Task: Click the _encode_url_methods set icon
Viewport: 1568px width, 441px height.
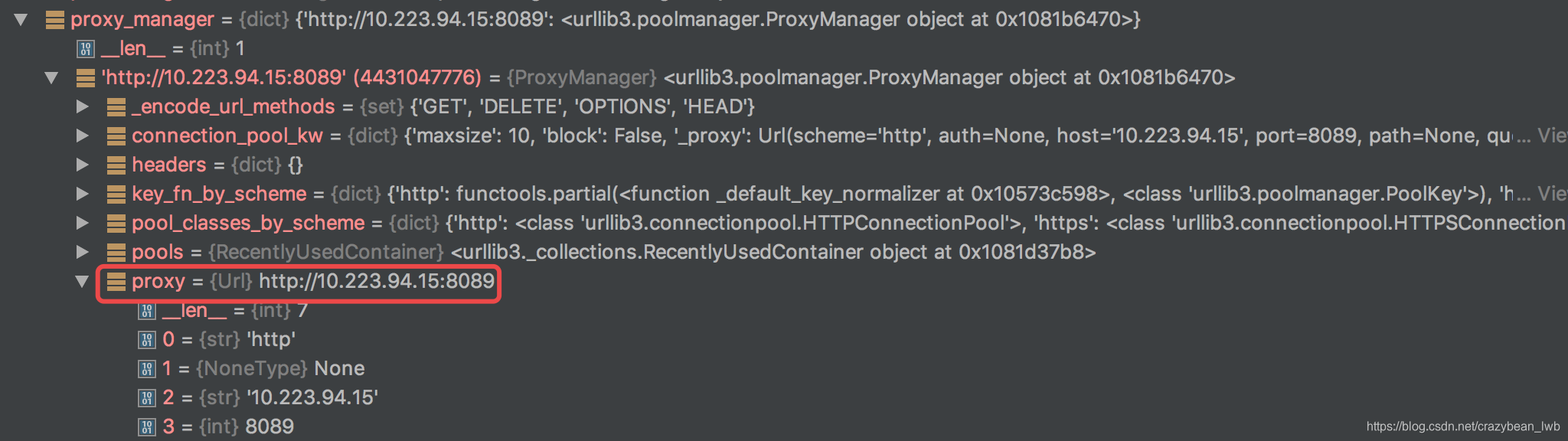Action: pyautogui.click(x=116, y=106)
